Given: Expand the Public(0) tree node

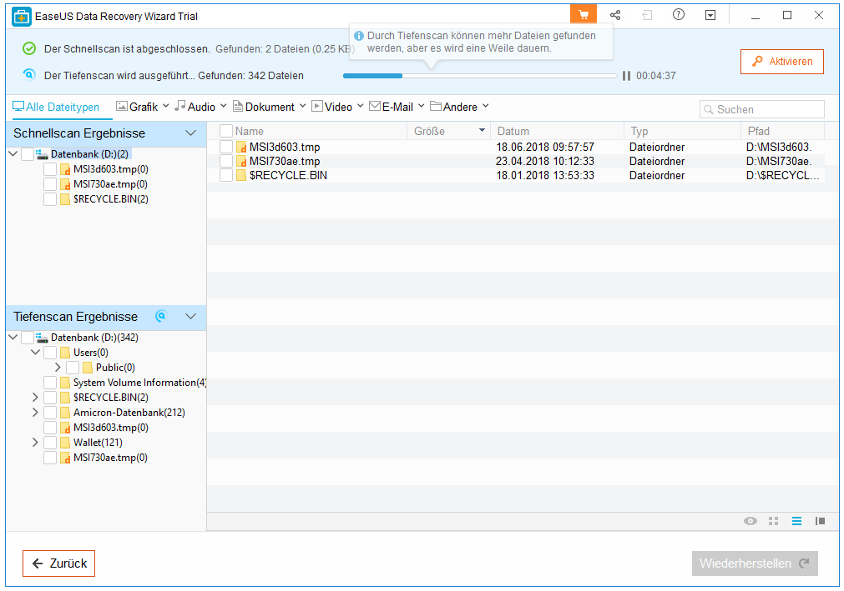Looking at the screenshot, I should click(58, 368).
